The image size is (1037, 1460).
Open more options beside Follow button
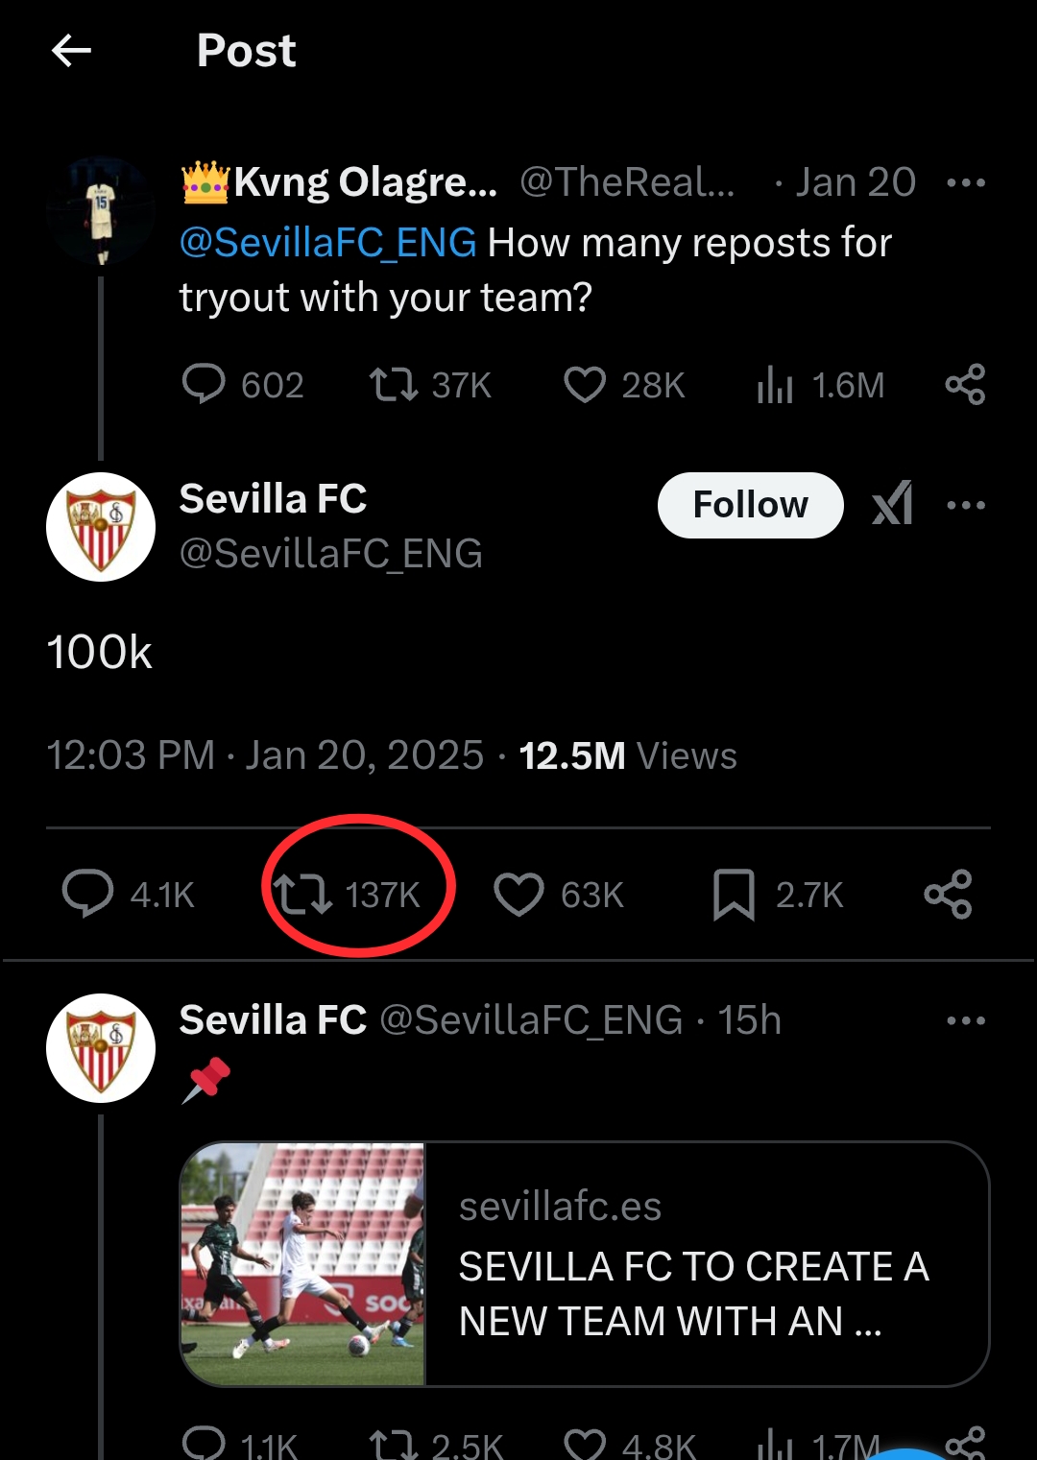click(x=965, y=505)
